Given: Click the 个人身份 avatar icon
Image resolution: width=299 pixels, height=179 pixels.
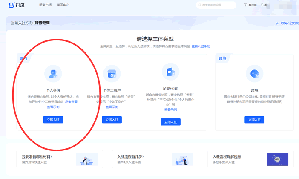Looking at the screenshot, I should pyautogui.click(x=53, y=74).
